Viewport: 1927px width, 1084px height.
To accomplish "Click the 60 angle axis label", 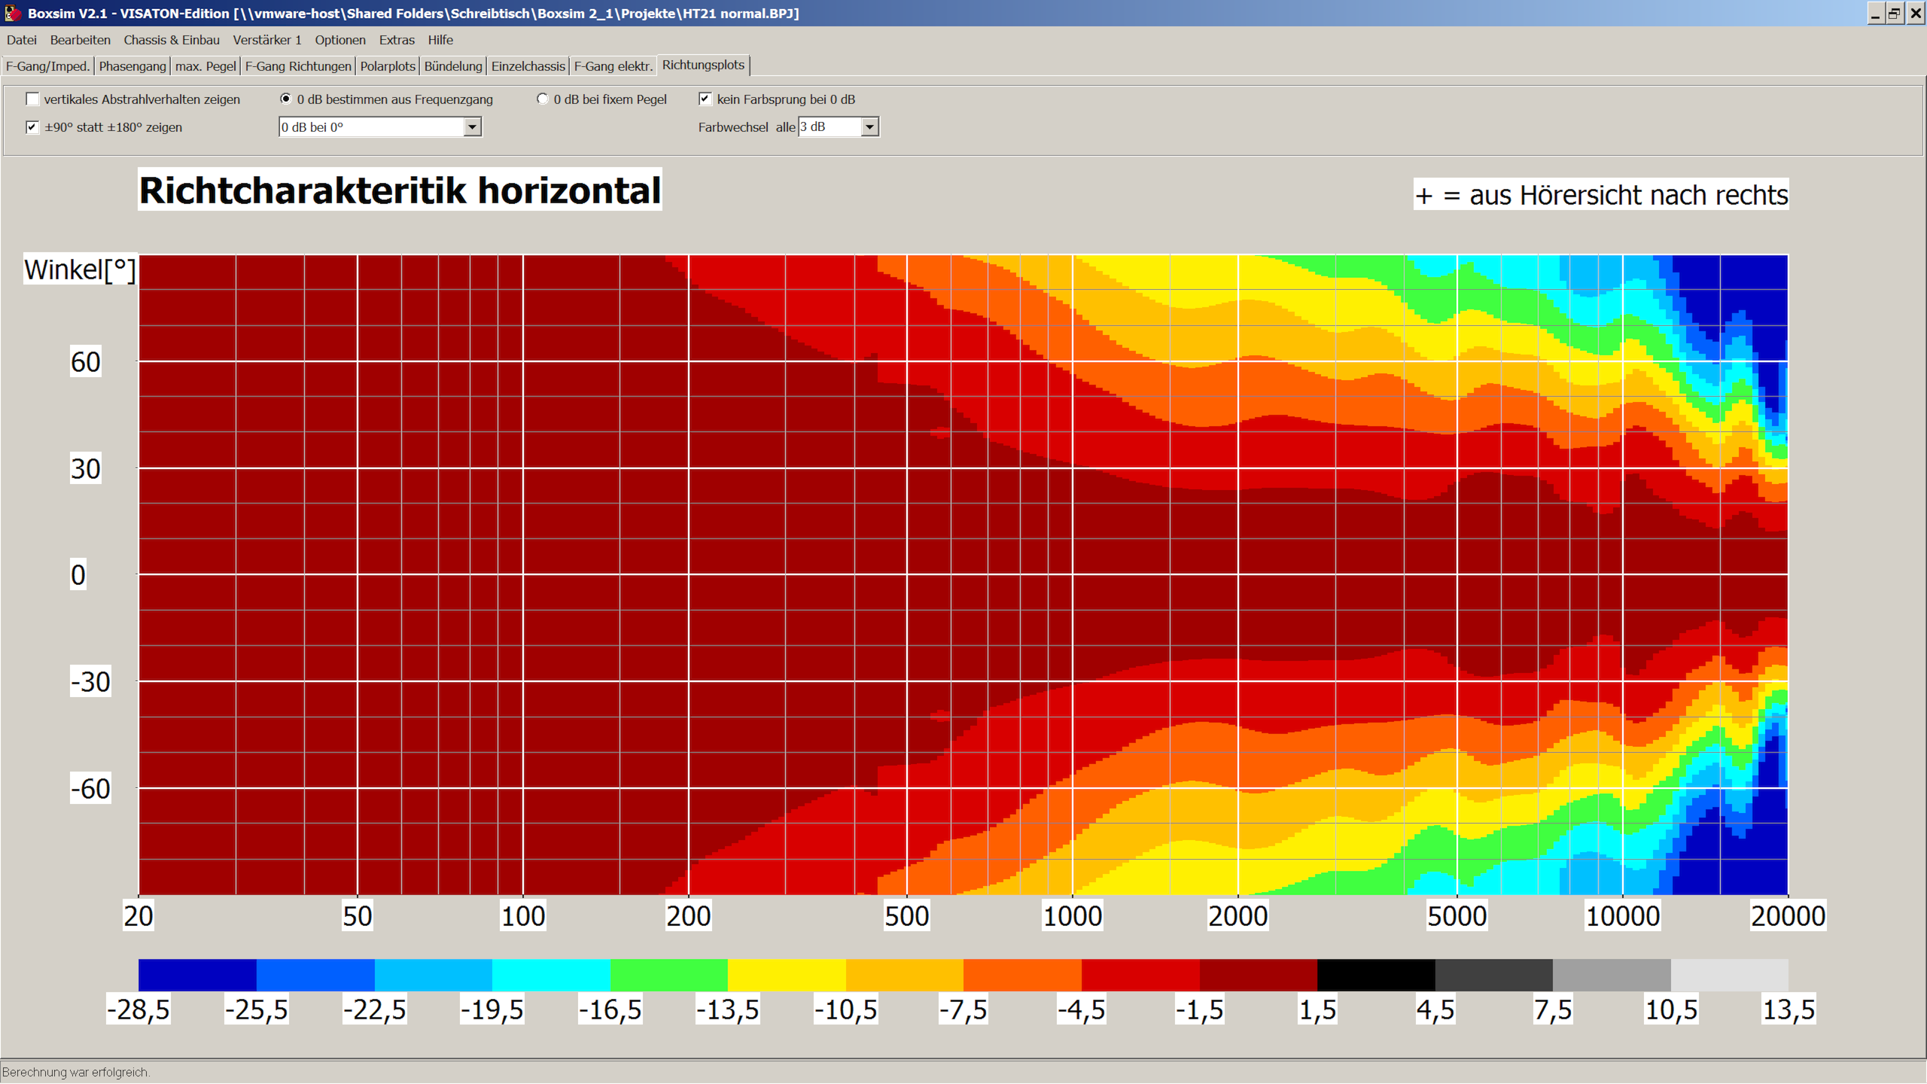I will pyautogui.click(x=85, y=362).
